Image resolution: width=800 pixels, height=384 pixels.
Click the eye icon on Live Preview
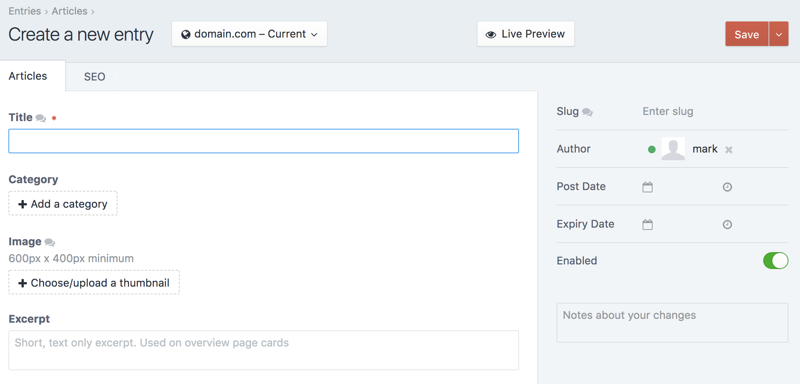(490, 34)
